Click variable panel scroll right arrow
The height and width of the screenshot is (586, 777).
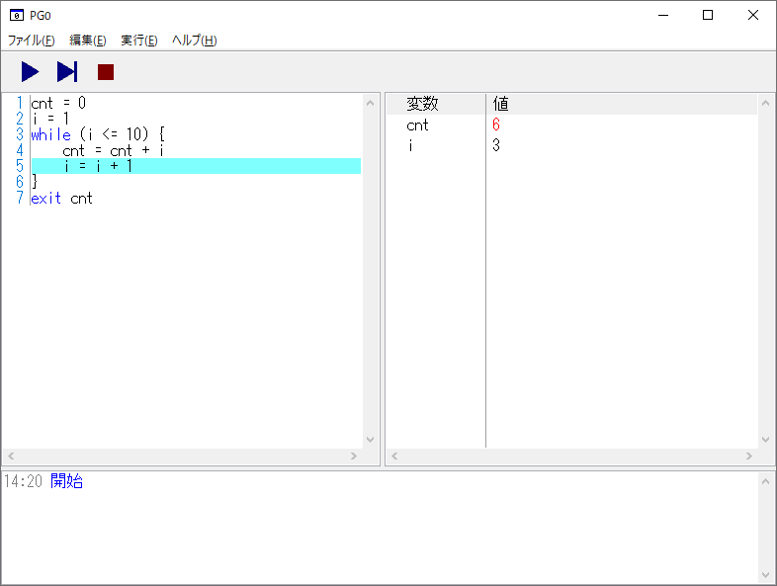point(748,456)
